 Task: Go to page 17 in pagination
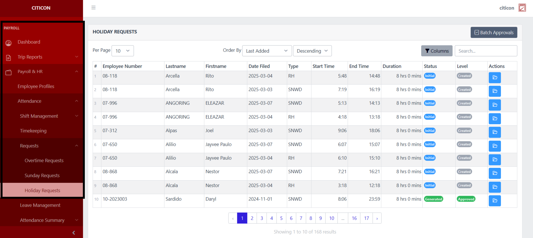point(366,218)
